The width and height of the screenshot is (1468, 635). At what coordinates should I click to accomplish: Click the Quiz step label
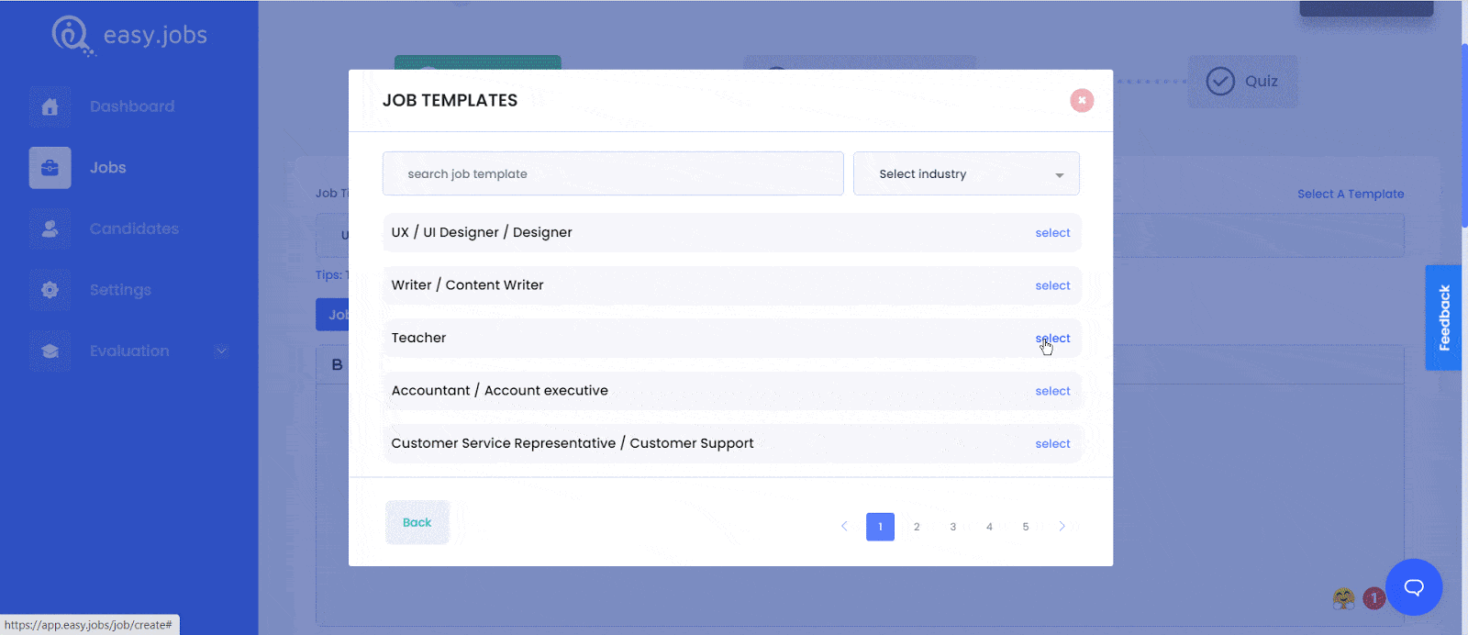point(1262,81)
